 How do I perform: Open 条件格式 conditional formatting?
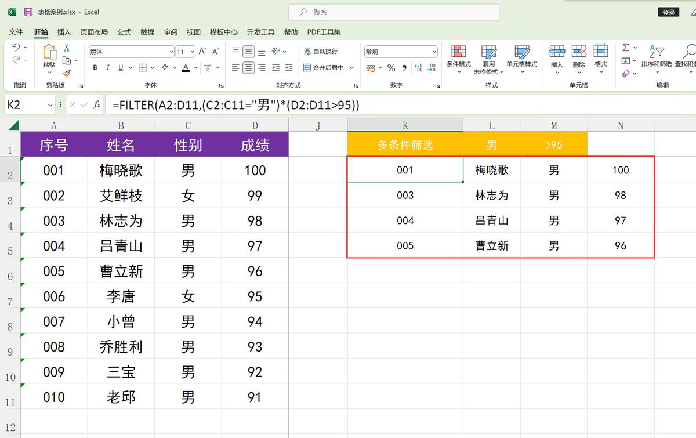[458, 61]
